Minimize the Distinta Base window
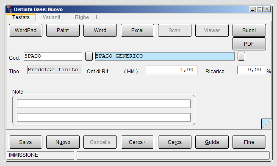The width and height of the screenshot is (277, 166). click(x=252, y=9)
